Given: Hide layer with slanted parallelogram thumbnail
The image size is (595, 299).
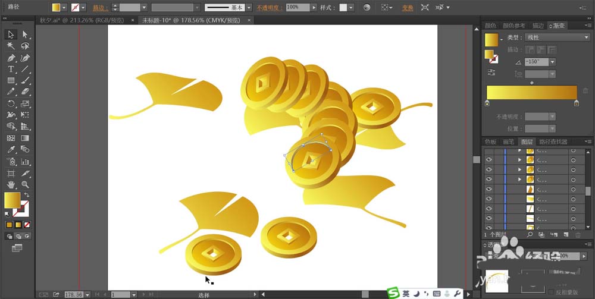Looking at the screenshot, I should pyautogui.click(x=489, y=188).
